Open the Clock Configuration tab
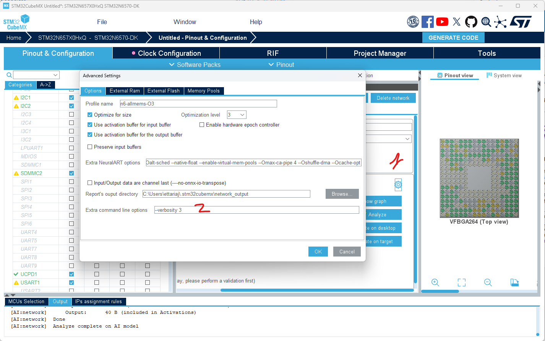545x341 pixels. point(166,53)
